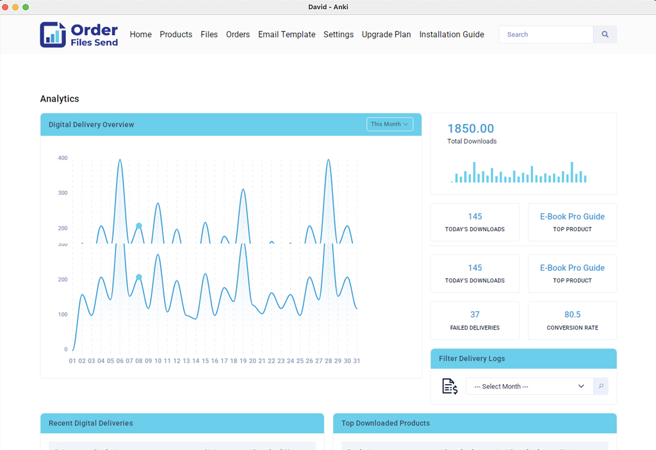656x450 pixels.
Task: Open the Email Template page
Action: pyautogui.click(x=286, y=35)
